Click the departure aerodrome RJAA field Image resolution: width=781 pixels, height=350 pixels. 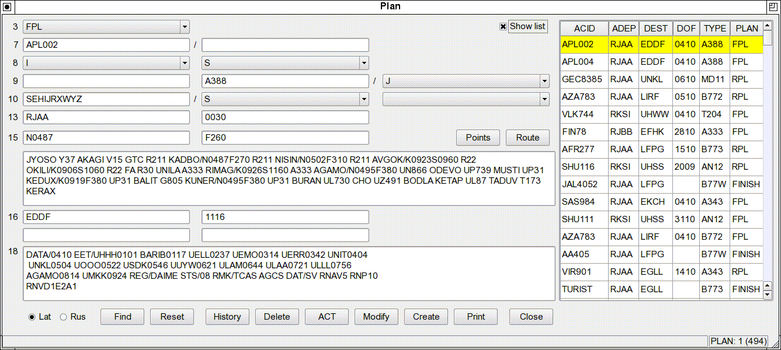pos(106,117)
